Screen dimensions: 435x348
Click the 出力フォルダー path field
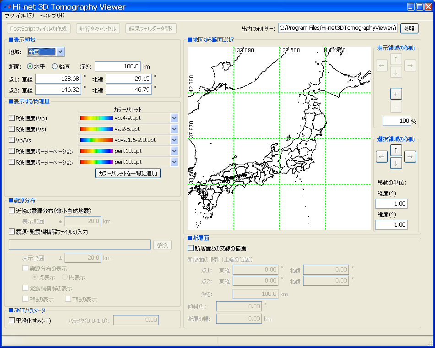[338, 28]
